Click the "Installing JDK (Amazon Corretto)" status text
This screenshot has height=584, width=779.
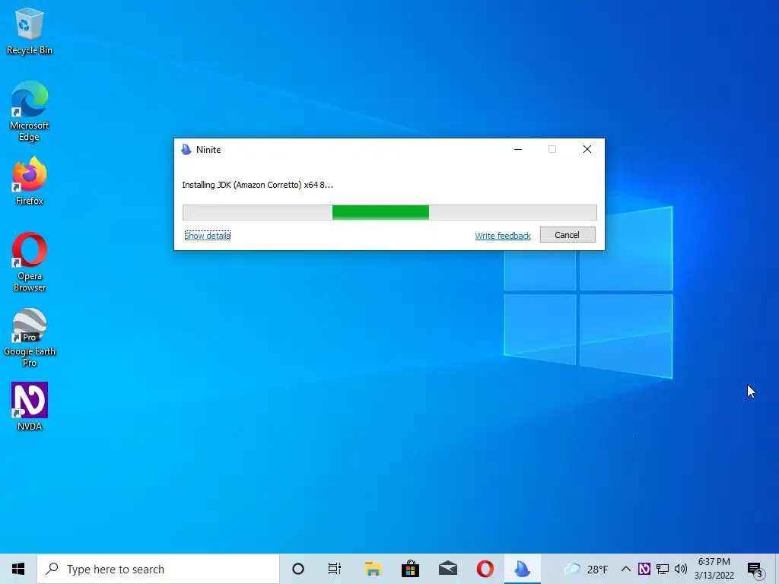click(257, 185)
